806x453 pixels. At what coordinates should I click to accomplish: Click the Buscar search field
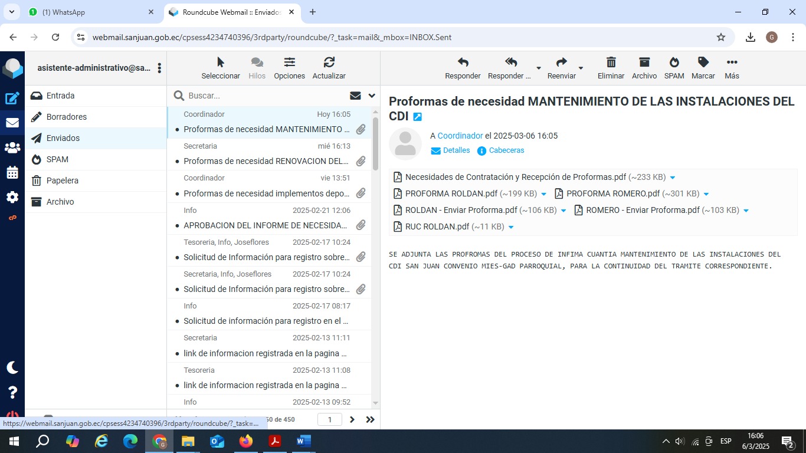266,96
